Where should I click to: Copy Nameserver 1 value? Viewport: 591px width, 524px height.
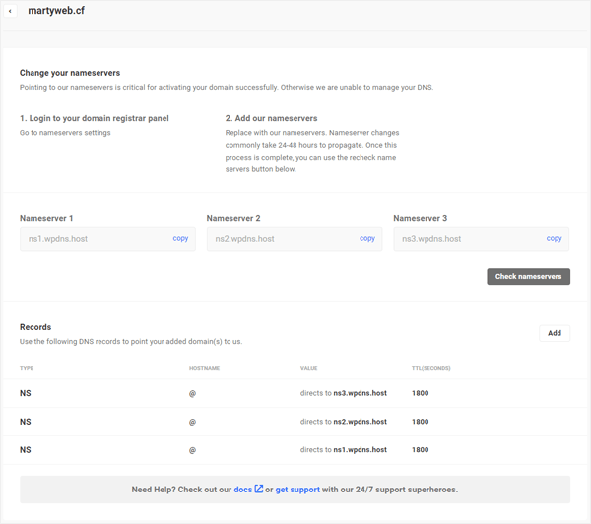tap(180, 238)
